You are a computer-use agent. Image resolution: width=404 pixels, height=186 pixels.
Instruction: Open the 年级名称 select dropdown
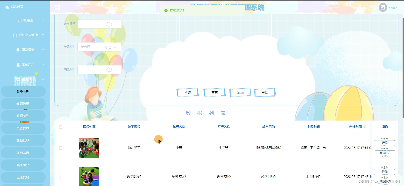[99, 47]
